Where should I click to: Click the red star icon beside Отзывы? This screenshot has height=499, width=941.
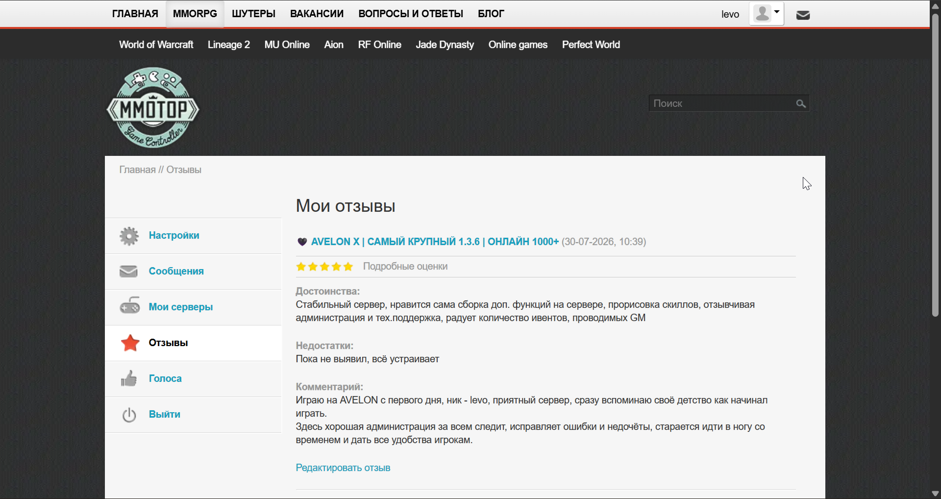(x=130, y=343)
